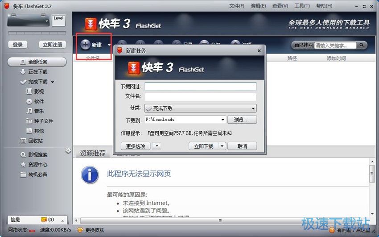Open the 下载到 path dropdown
This screenshot has height=237, width=379.
222,120
